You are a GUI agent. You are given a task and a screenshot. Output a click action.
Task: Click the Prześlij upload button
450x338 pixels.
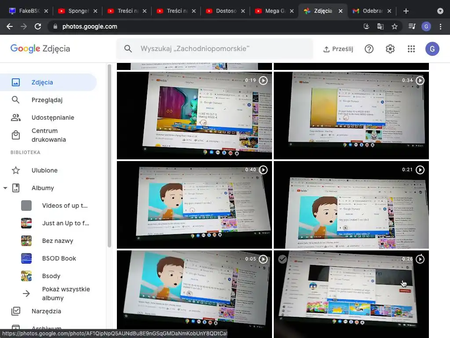pyautogui.click(x=338, y=49)
